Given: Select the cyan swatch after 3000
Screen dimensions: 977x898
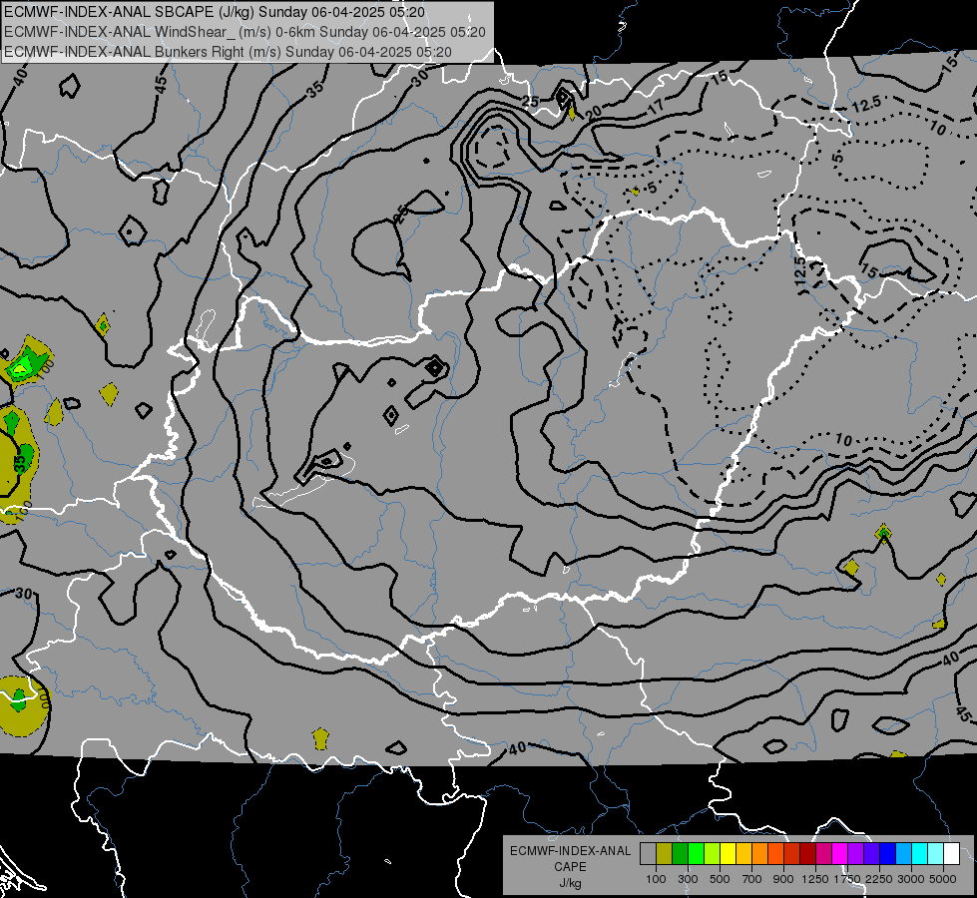Looking at the screenshot, I should point(920,854).
